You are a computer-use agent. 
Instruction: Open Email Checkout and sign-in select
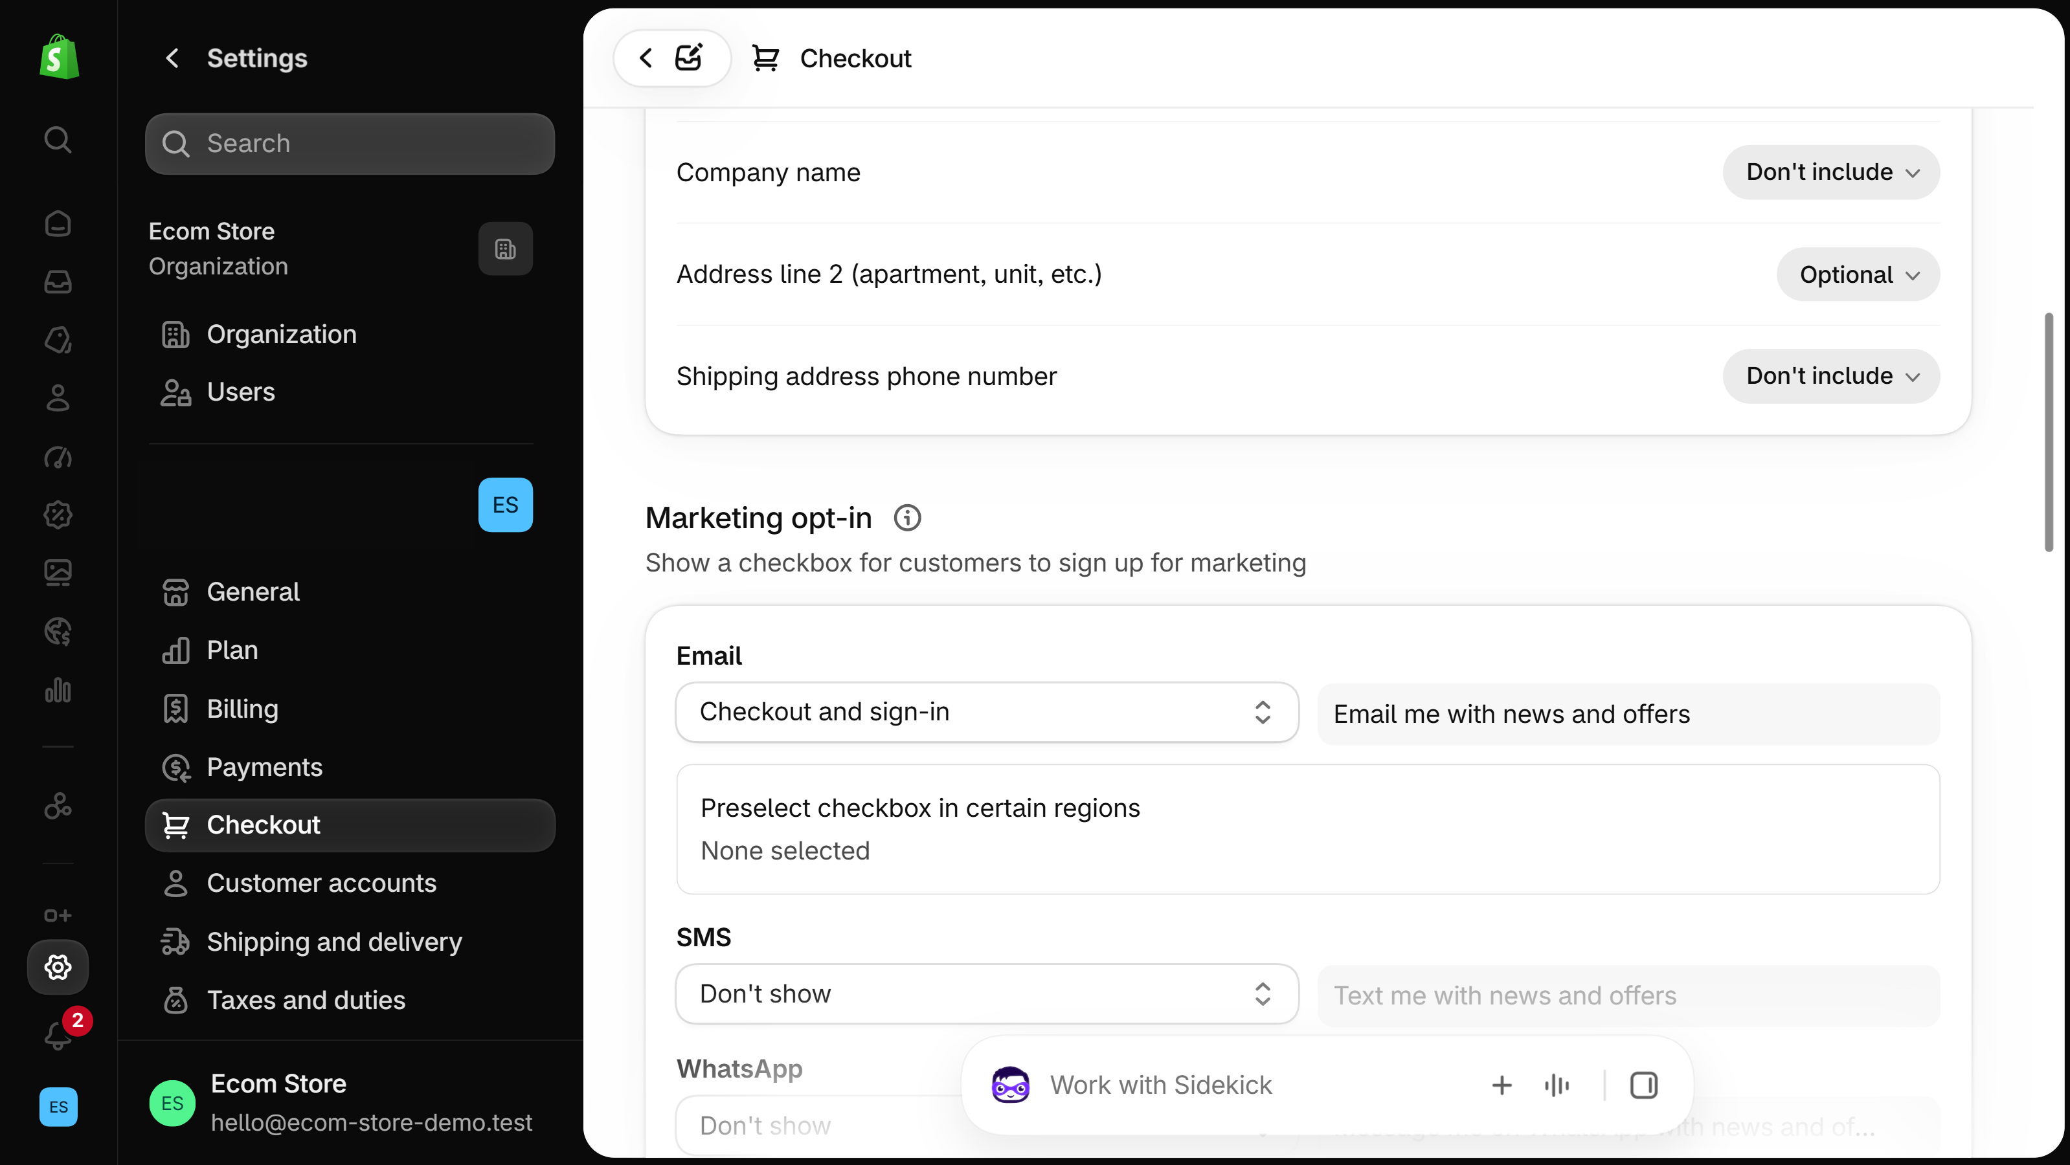[987, 713]
